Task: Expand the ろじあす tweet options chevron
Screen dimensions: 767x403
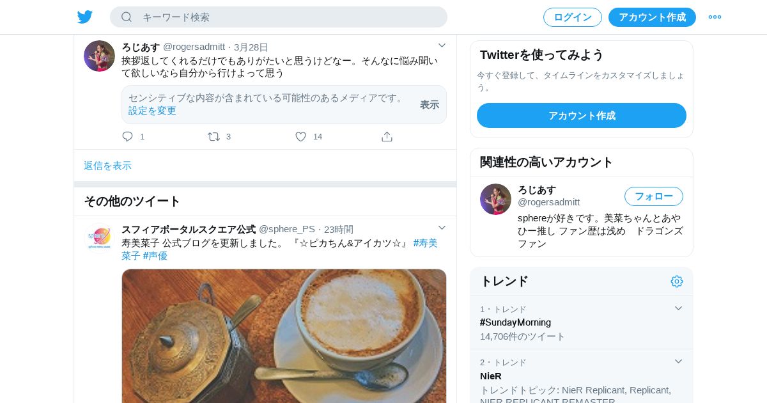Action: click(442, 45)
